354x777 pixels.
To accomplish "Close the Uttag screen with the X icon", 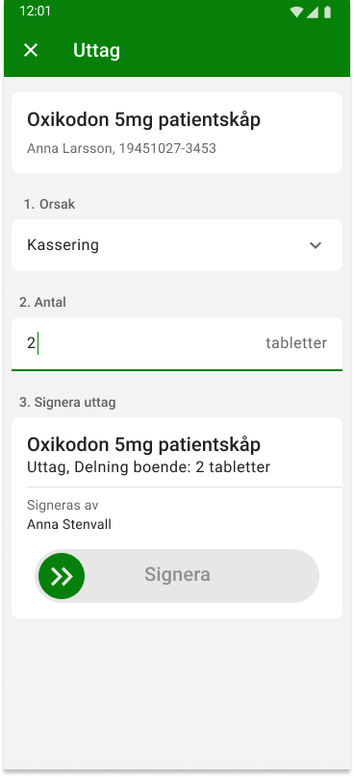I will [31, 50].
